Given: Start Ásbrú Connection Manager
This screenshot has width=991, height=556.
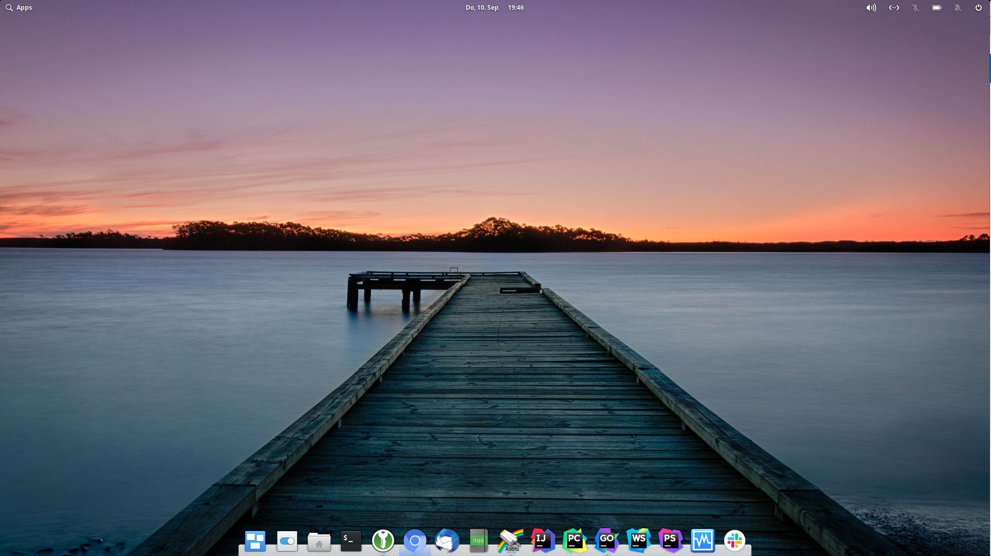Looking at the screenshot, I should tap(510, 540).
